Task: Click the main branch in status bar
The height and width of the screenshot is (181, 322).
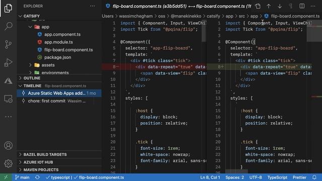Action: 22,177
